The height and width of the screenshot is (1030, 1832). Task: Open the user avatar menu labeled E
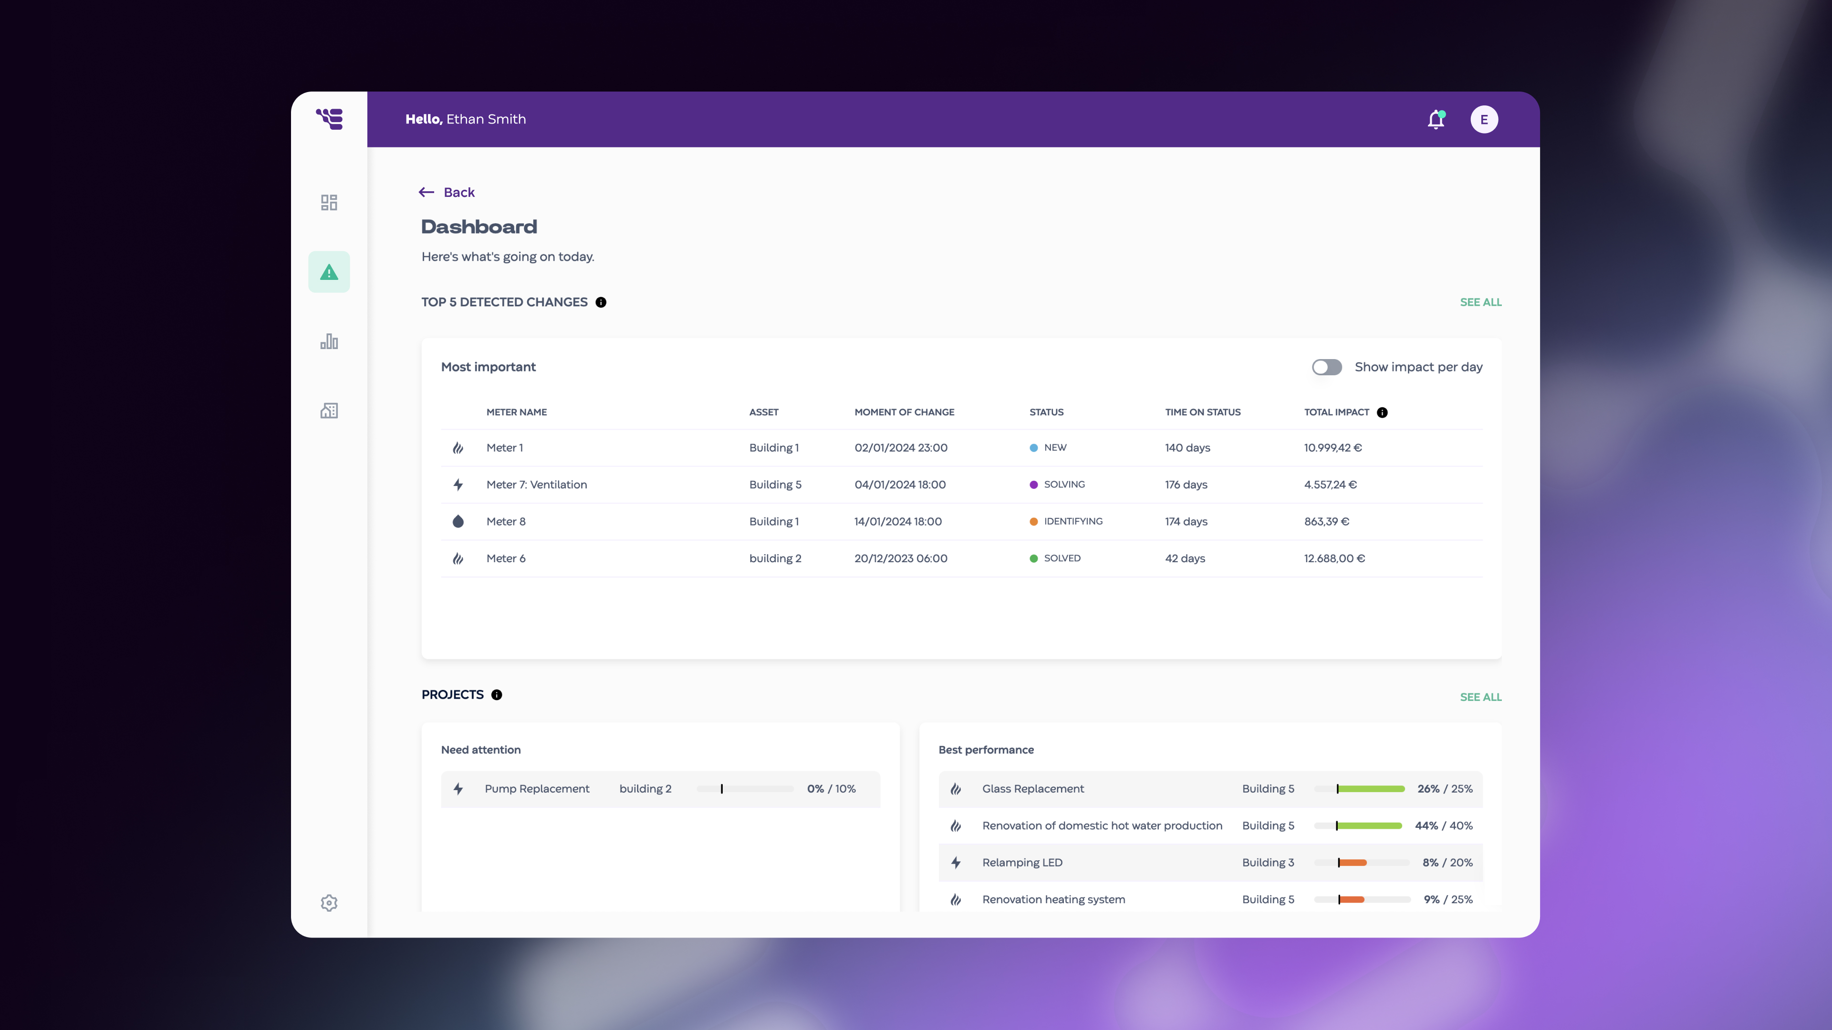1484,119
